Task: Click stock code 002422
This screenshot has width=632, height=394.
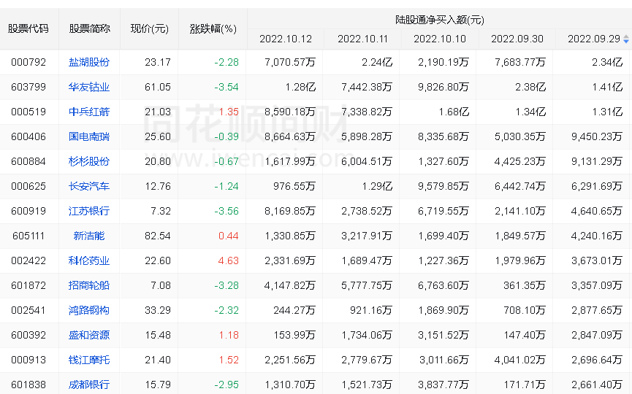Action: 28,260
